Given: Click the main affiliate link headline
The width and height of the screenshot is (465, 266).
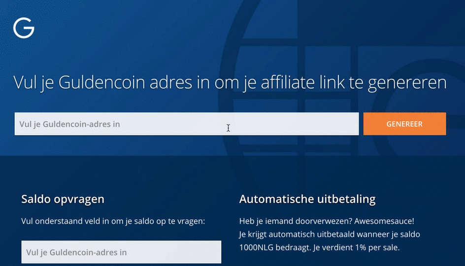Looking at the screenshot, I should click(230, 82).
